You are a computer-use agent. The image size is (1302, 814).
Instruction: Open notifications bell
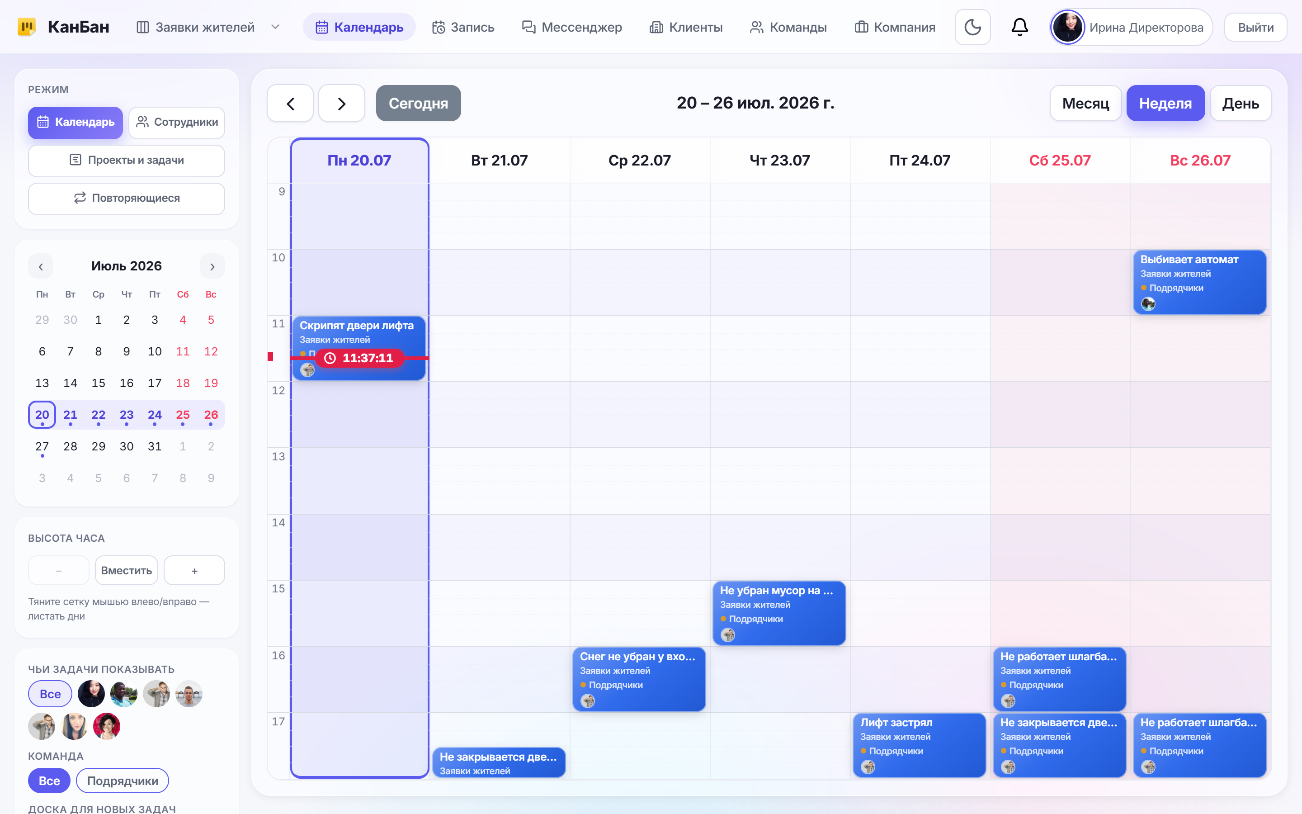point(1019,27)
